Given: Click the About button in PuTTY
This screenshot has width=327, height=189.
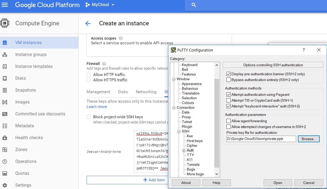Looking at the screenshot, I should 186,183.
